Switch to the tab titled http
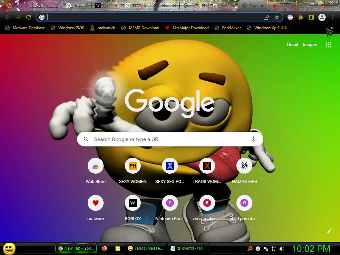This screenshot has width=340, height=255. (x=77, y=6)
